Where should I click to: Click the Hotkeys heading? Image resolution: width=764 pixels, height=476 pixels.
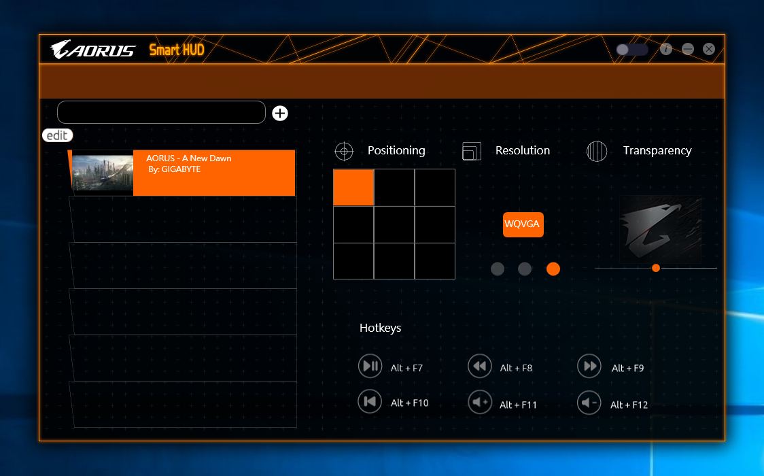tap(380, 328)
